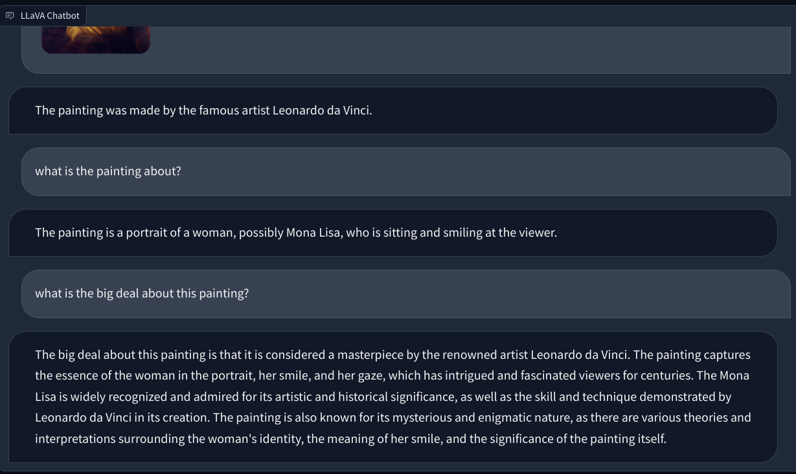Click inside the chatbot conversation panel
796x474 pixels.
coord(398,259)
